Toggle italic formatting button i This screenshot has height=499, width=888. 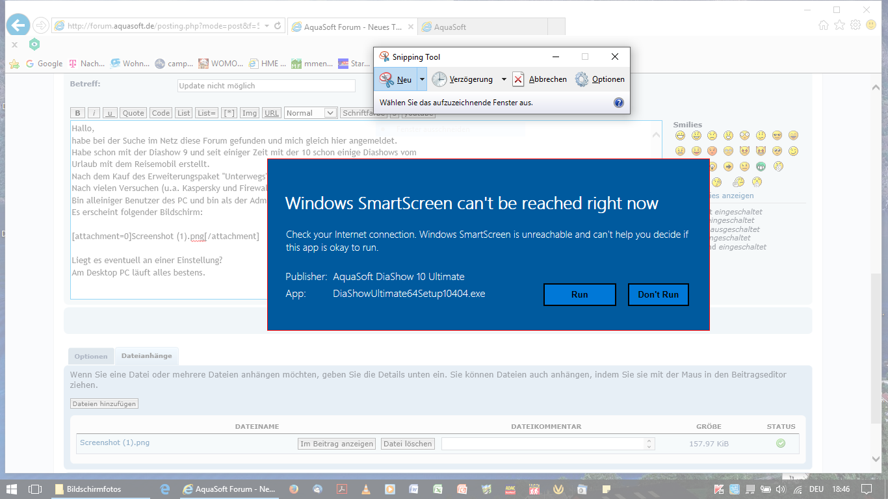[x=94, y=113]
